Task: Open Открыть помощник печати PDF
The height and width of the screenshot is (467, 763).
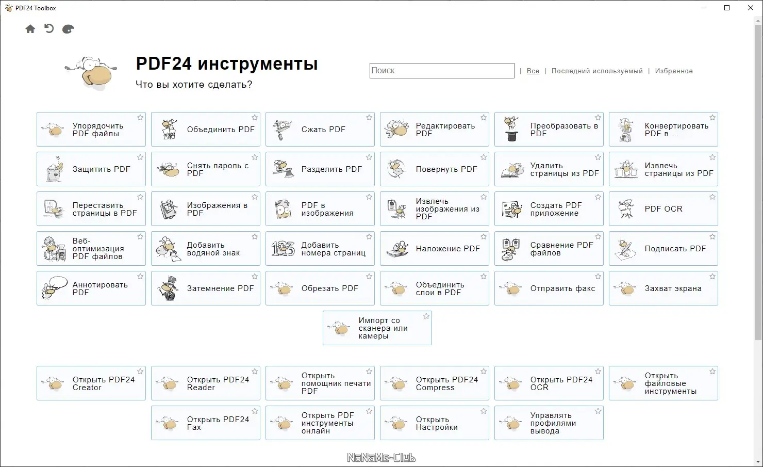Action: (320, 383)
